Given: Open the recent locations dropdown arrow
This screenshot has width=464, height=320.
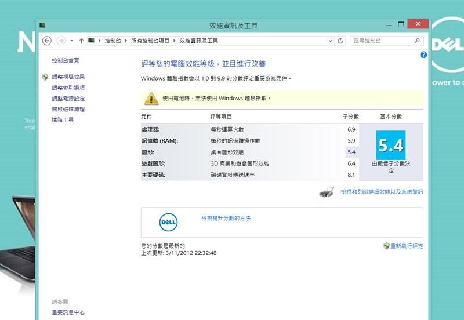Looking at the screenshot, I should point(71,41).
